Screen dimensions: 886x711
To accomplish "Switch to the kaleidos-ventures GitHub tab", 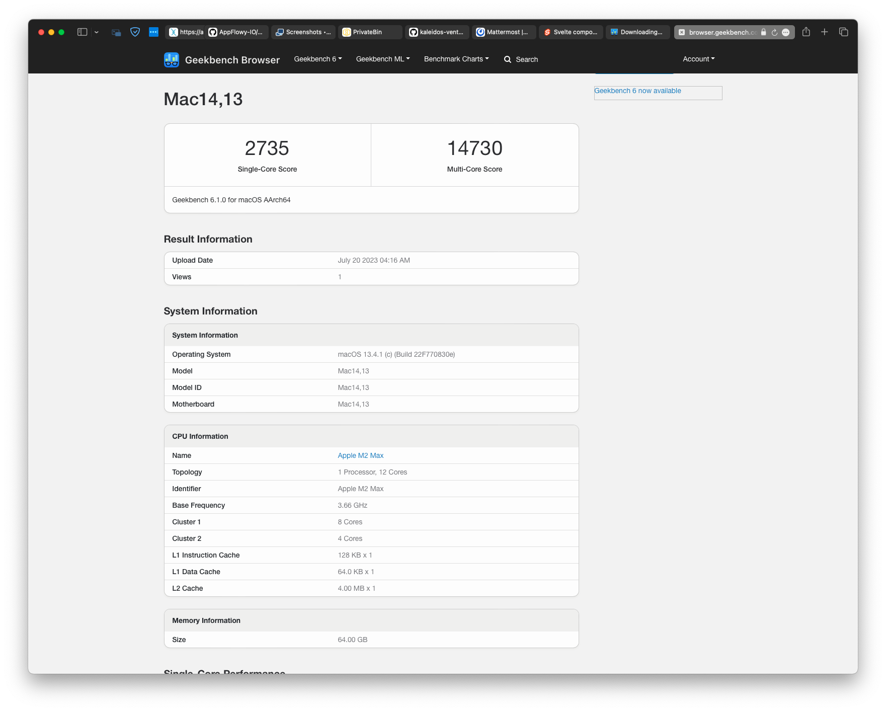I will (x=437, y=32).
